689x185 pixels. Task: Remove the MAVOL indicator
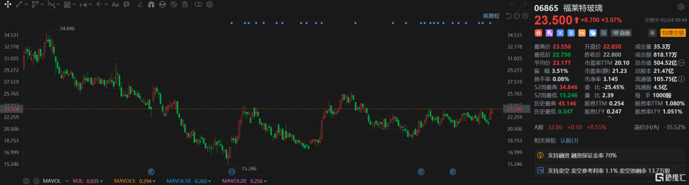pos(36,181)
